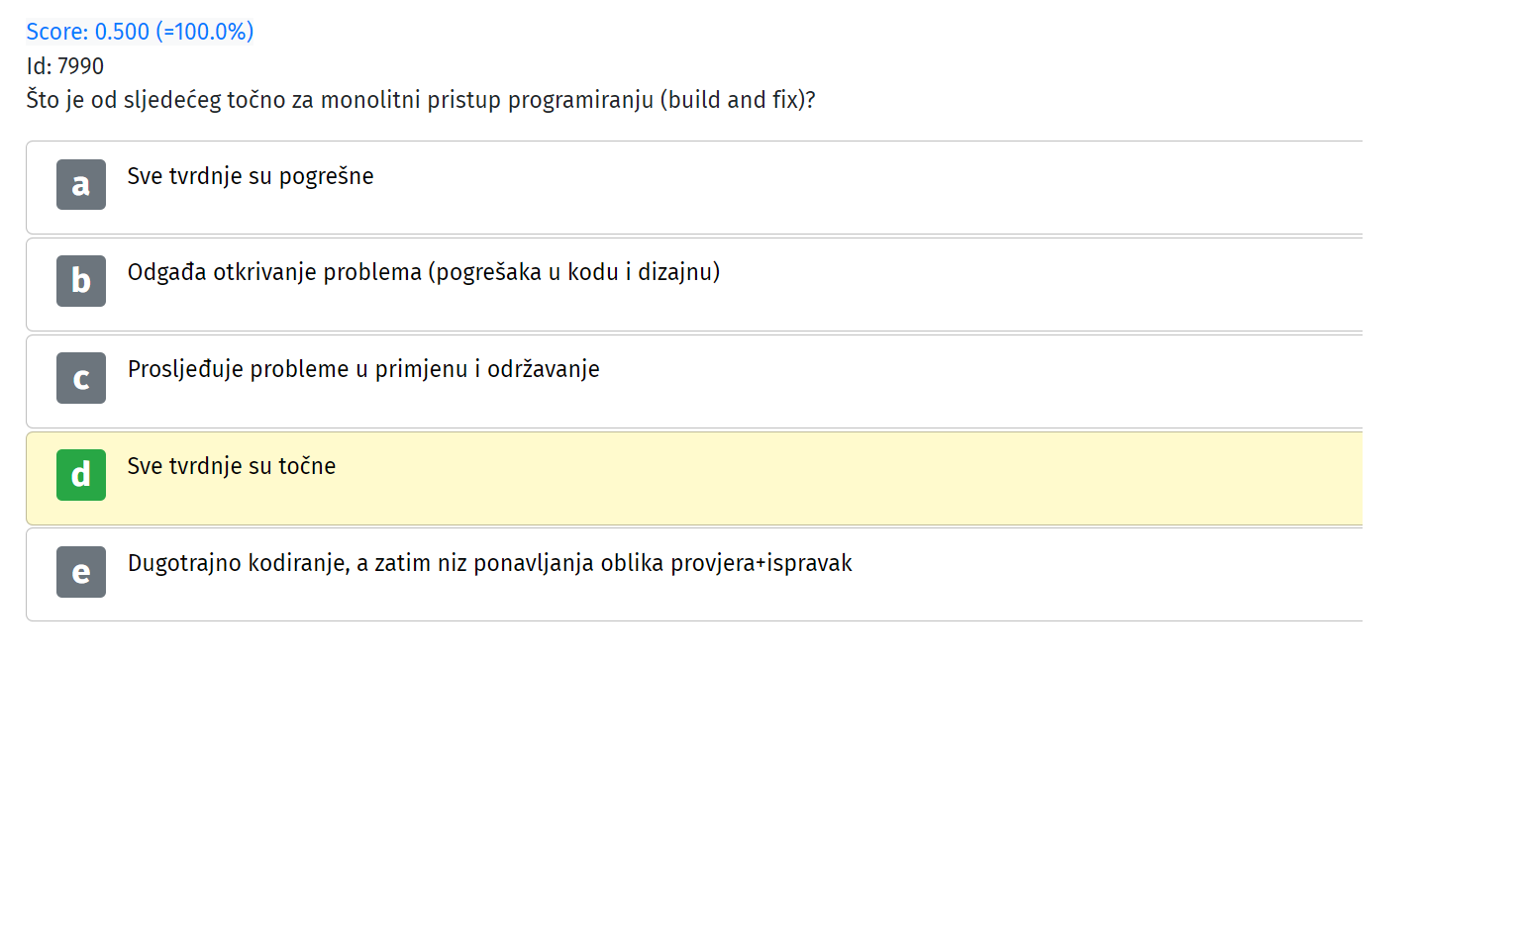Click the Score: 0.500 (=100.0%) link

[x=140, y=32]
